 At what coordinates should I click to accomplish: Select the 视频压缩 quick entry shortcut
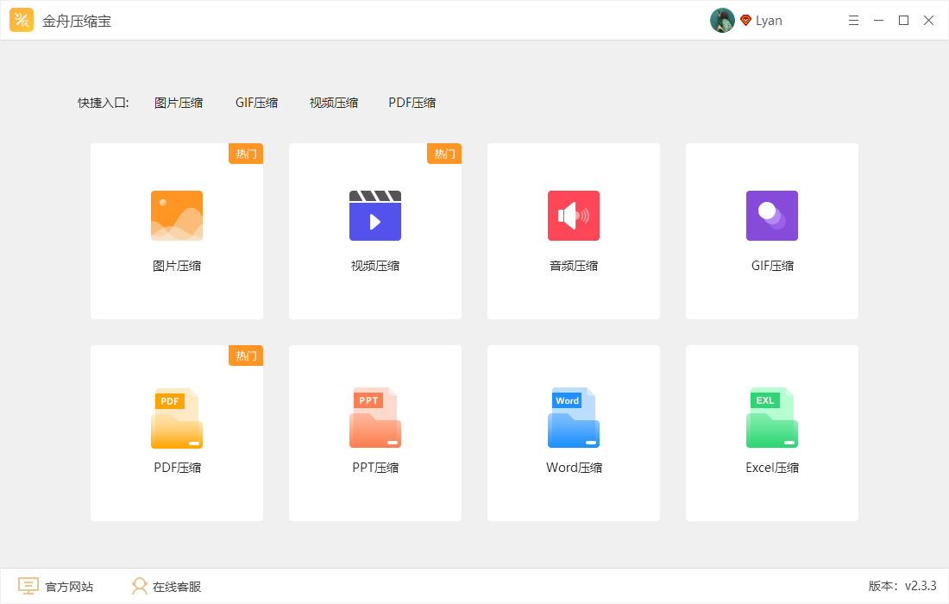point(334,102)
